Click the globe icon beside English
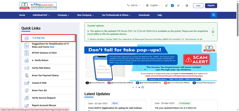 click(147, 5)
